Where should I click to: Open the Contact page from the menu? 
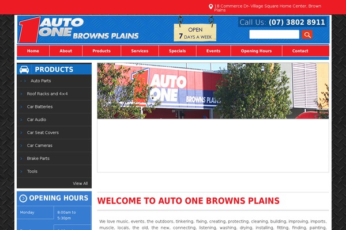point(300,51)
